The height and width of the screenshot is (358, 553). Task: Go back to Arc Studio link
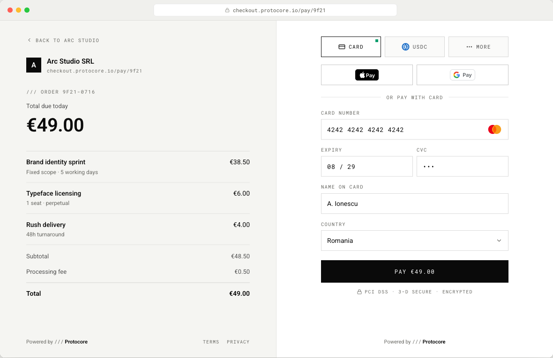pyautogui.click(x=63, y=41)
